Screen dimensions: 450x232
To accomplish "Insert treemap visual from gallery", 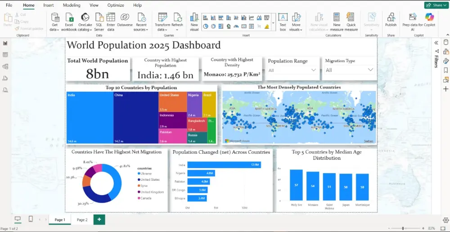I will pyautogui.click(x=221, y=27).
